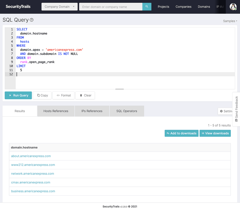
Task: Open the Send Feedback side tab
Action: point(236,109)
